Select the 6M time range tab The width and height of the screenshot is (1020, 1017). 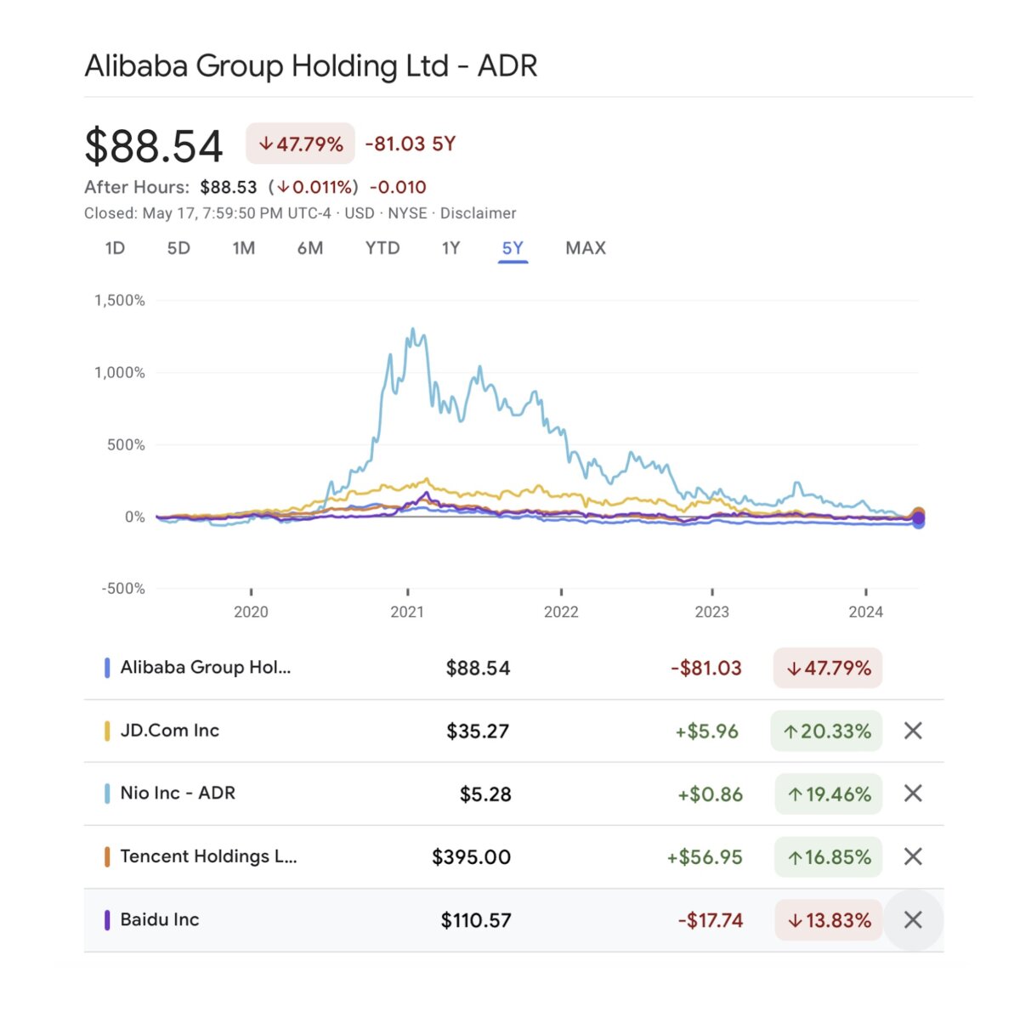pos(310,248)
